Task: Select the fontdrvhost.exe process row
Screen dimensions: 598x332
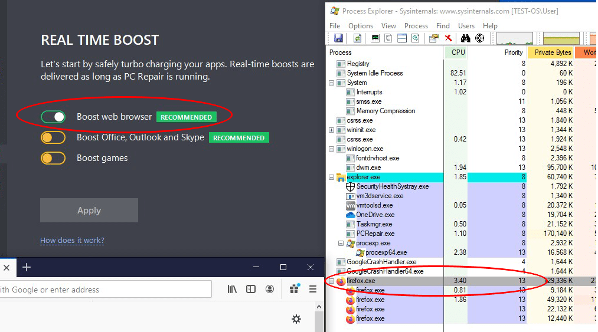Action: [462, 158]
